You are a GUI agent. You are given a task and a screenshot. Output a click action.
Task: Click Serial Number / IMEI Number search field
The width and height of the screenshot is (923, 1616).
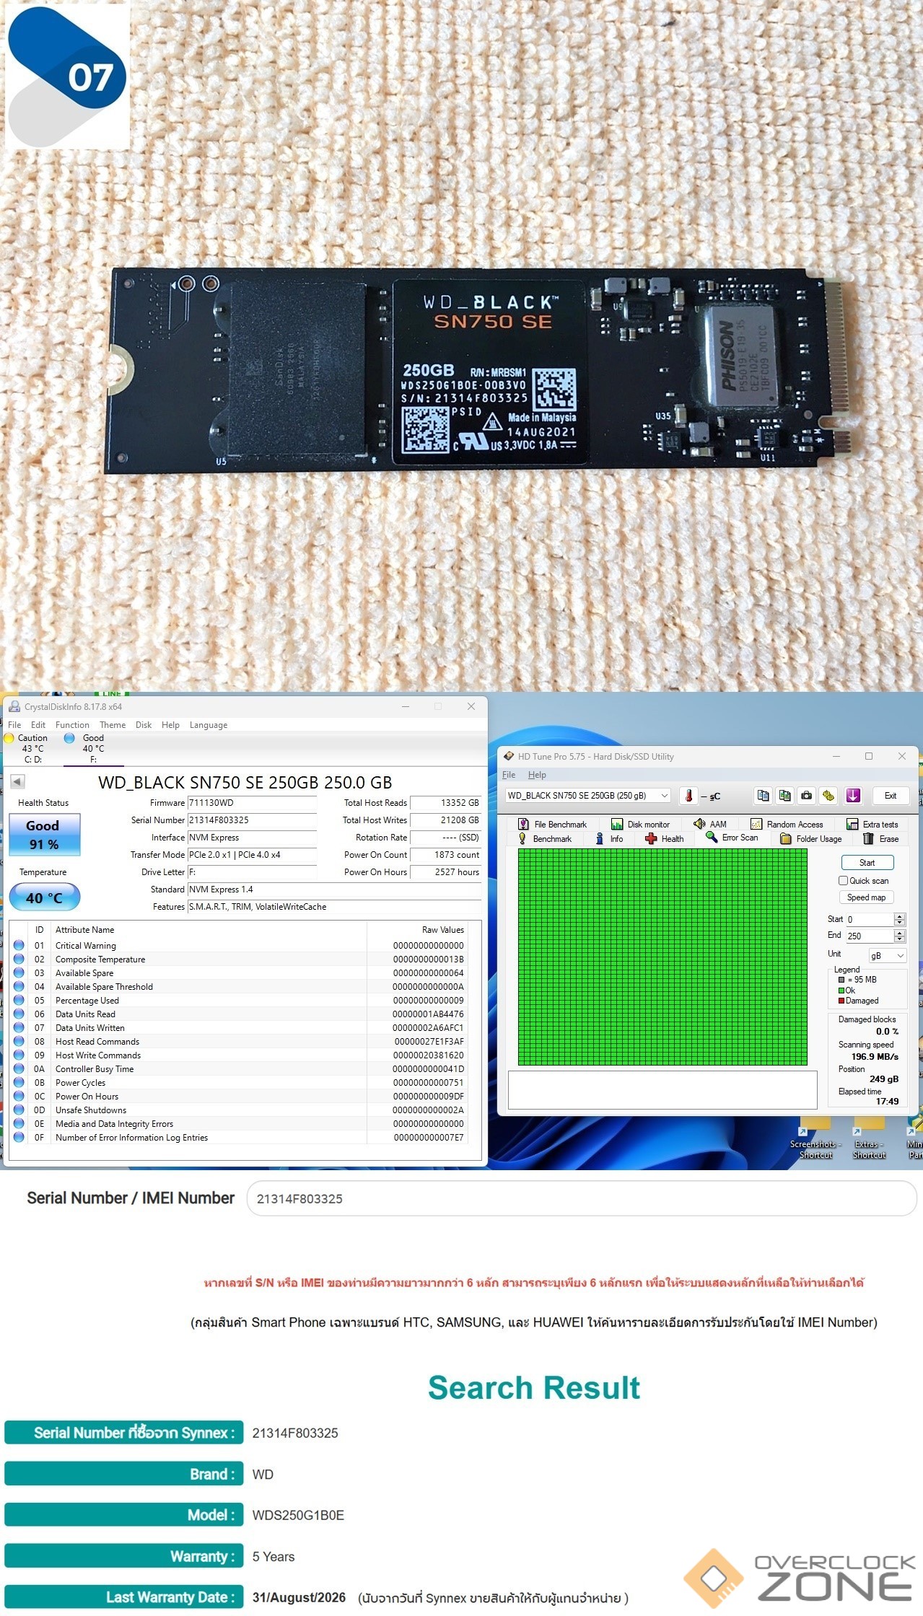click(x=582, y=1198)
